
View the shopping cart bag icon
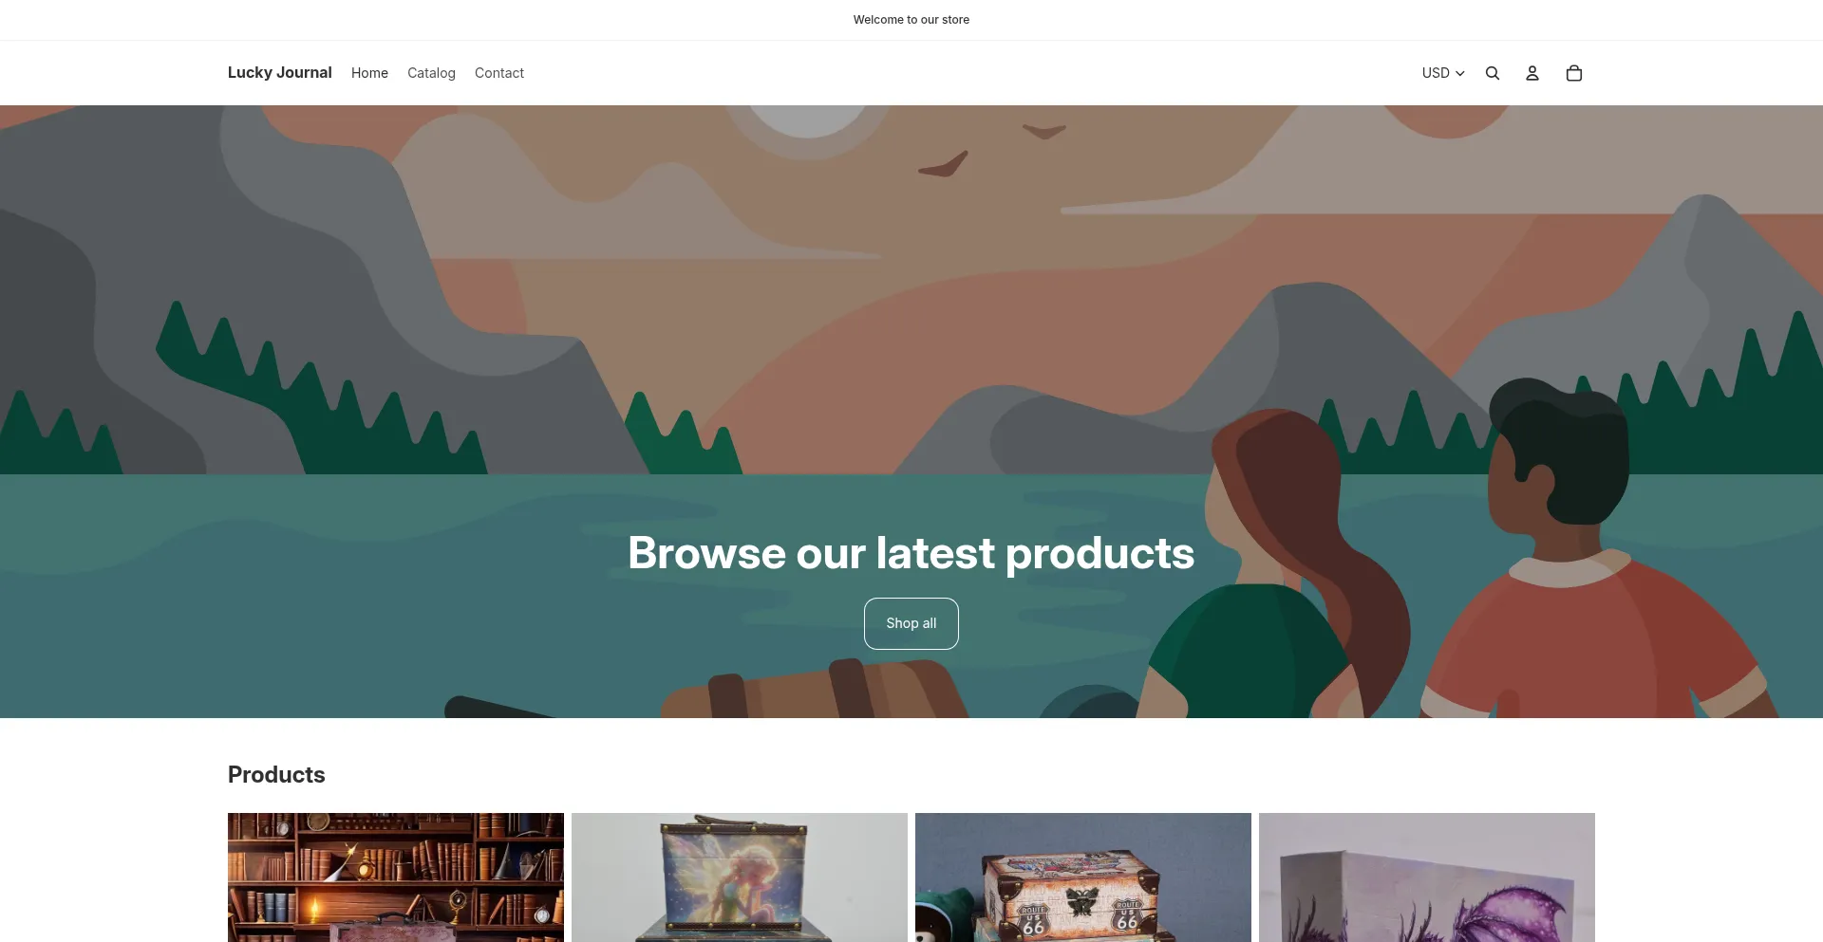pos(1574,73)
